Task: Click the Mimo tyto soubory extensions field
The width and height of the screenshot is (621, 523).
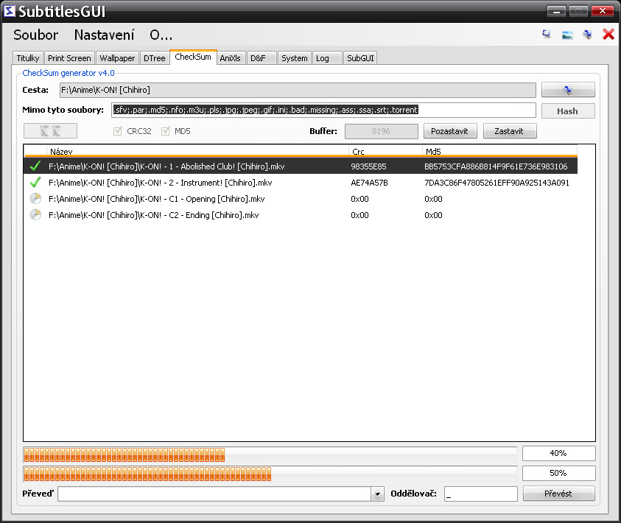Action: [x=323, y=110]
